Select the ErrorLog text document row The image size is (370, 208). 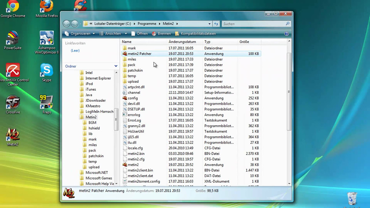(191, 120)
